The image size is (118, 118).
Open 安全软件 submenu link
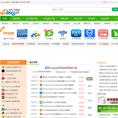coord(26,23)
